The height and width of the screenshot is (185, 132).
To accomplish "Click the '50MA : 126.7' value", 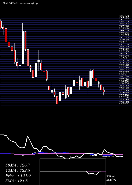I will coord(18,165).
